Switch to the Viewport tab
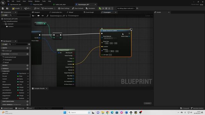Screen dimensions: 205x115 [37, 12]
